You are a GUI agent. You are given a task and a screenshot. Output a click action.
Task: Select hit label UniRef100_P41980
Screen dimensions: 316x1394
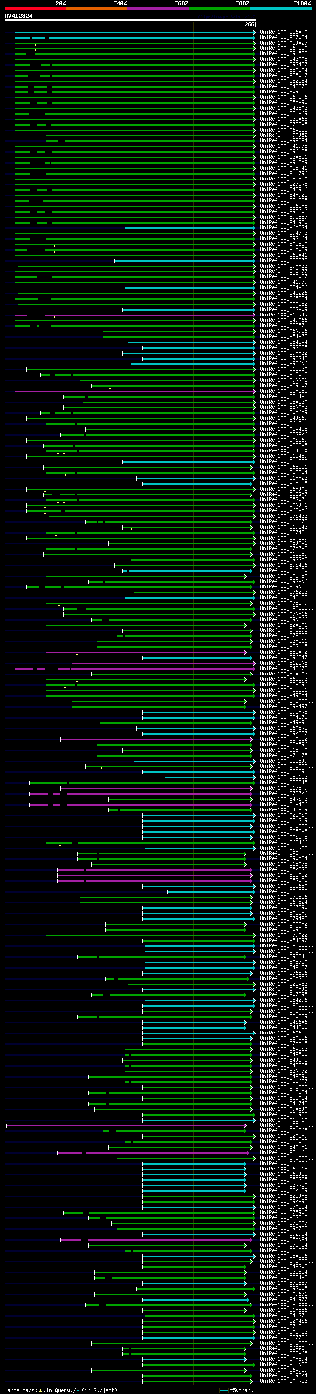(x=283, y=222)
